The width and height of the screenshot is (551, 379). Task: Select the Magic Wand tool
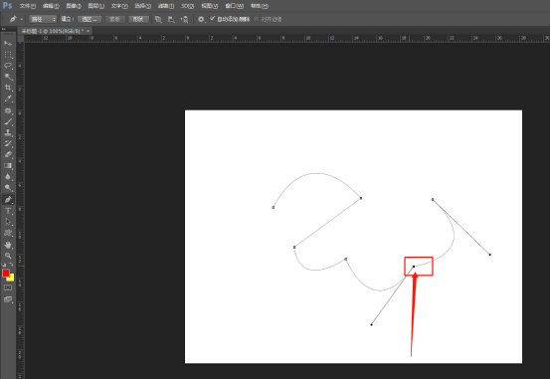(8, 77)
